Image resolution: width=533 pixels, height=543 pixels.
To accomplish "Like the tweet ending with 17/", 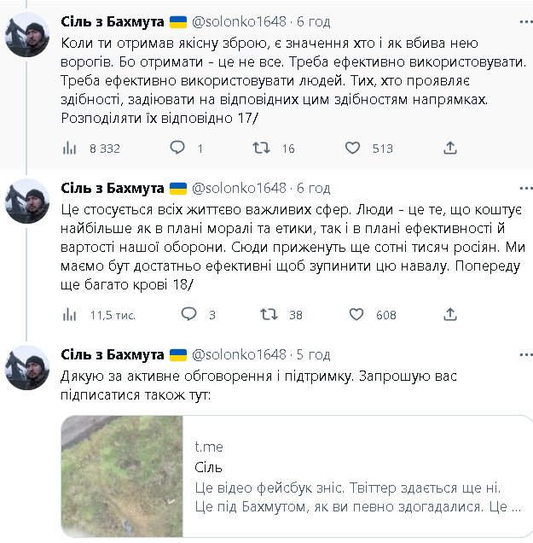I will [352, 148].
